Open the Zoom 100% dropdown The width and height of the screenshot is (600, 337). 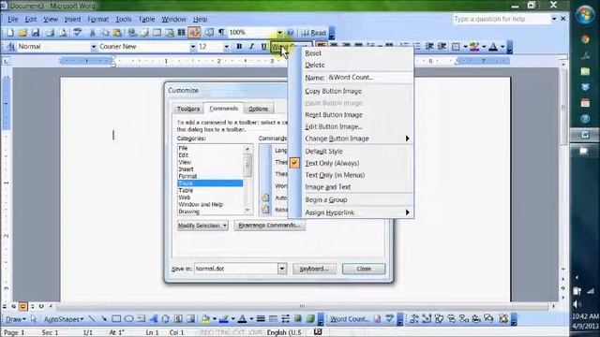[x=279, y=33]
